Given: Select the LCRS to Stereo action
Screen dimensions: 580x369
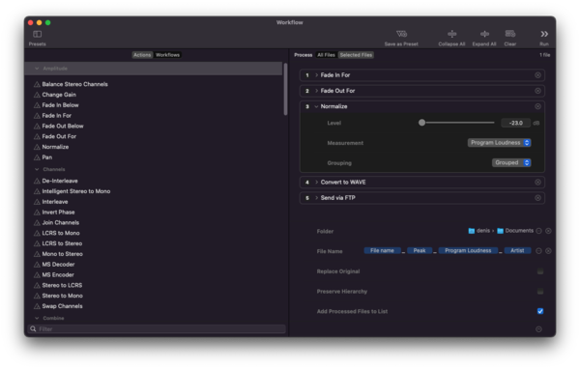Looking at the screenshot, I should click(x=62, y=243).
